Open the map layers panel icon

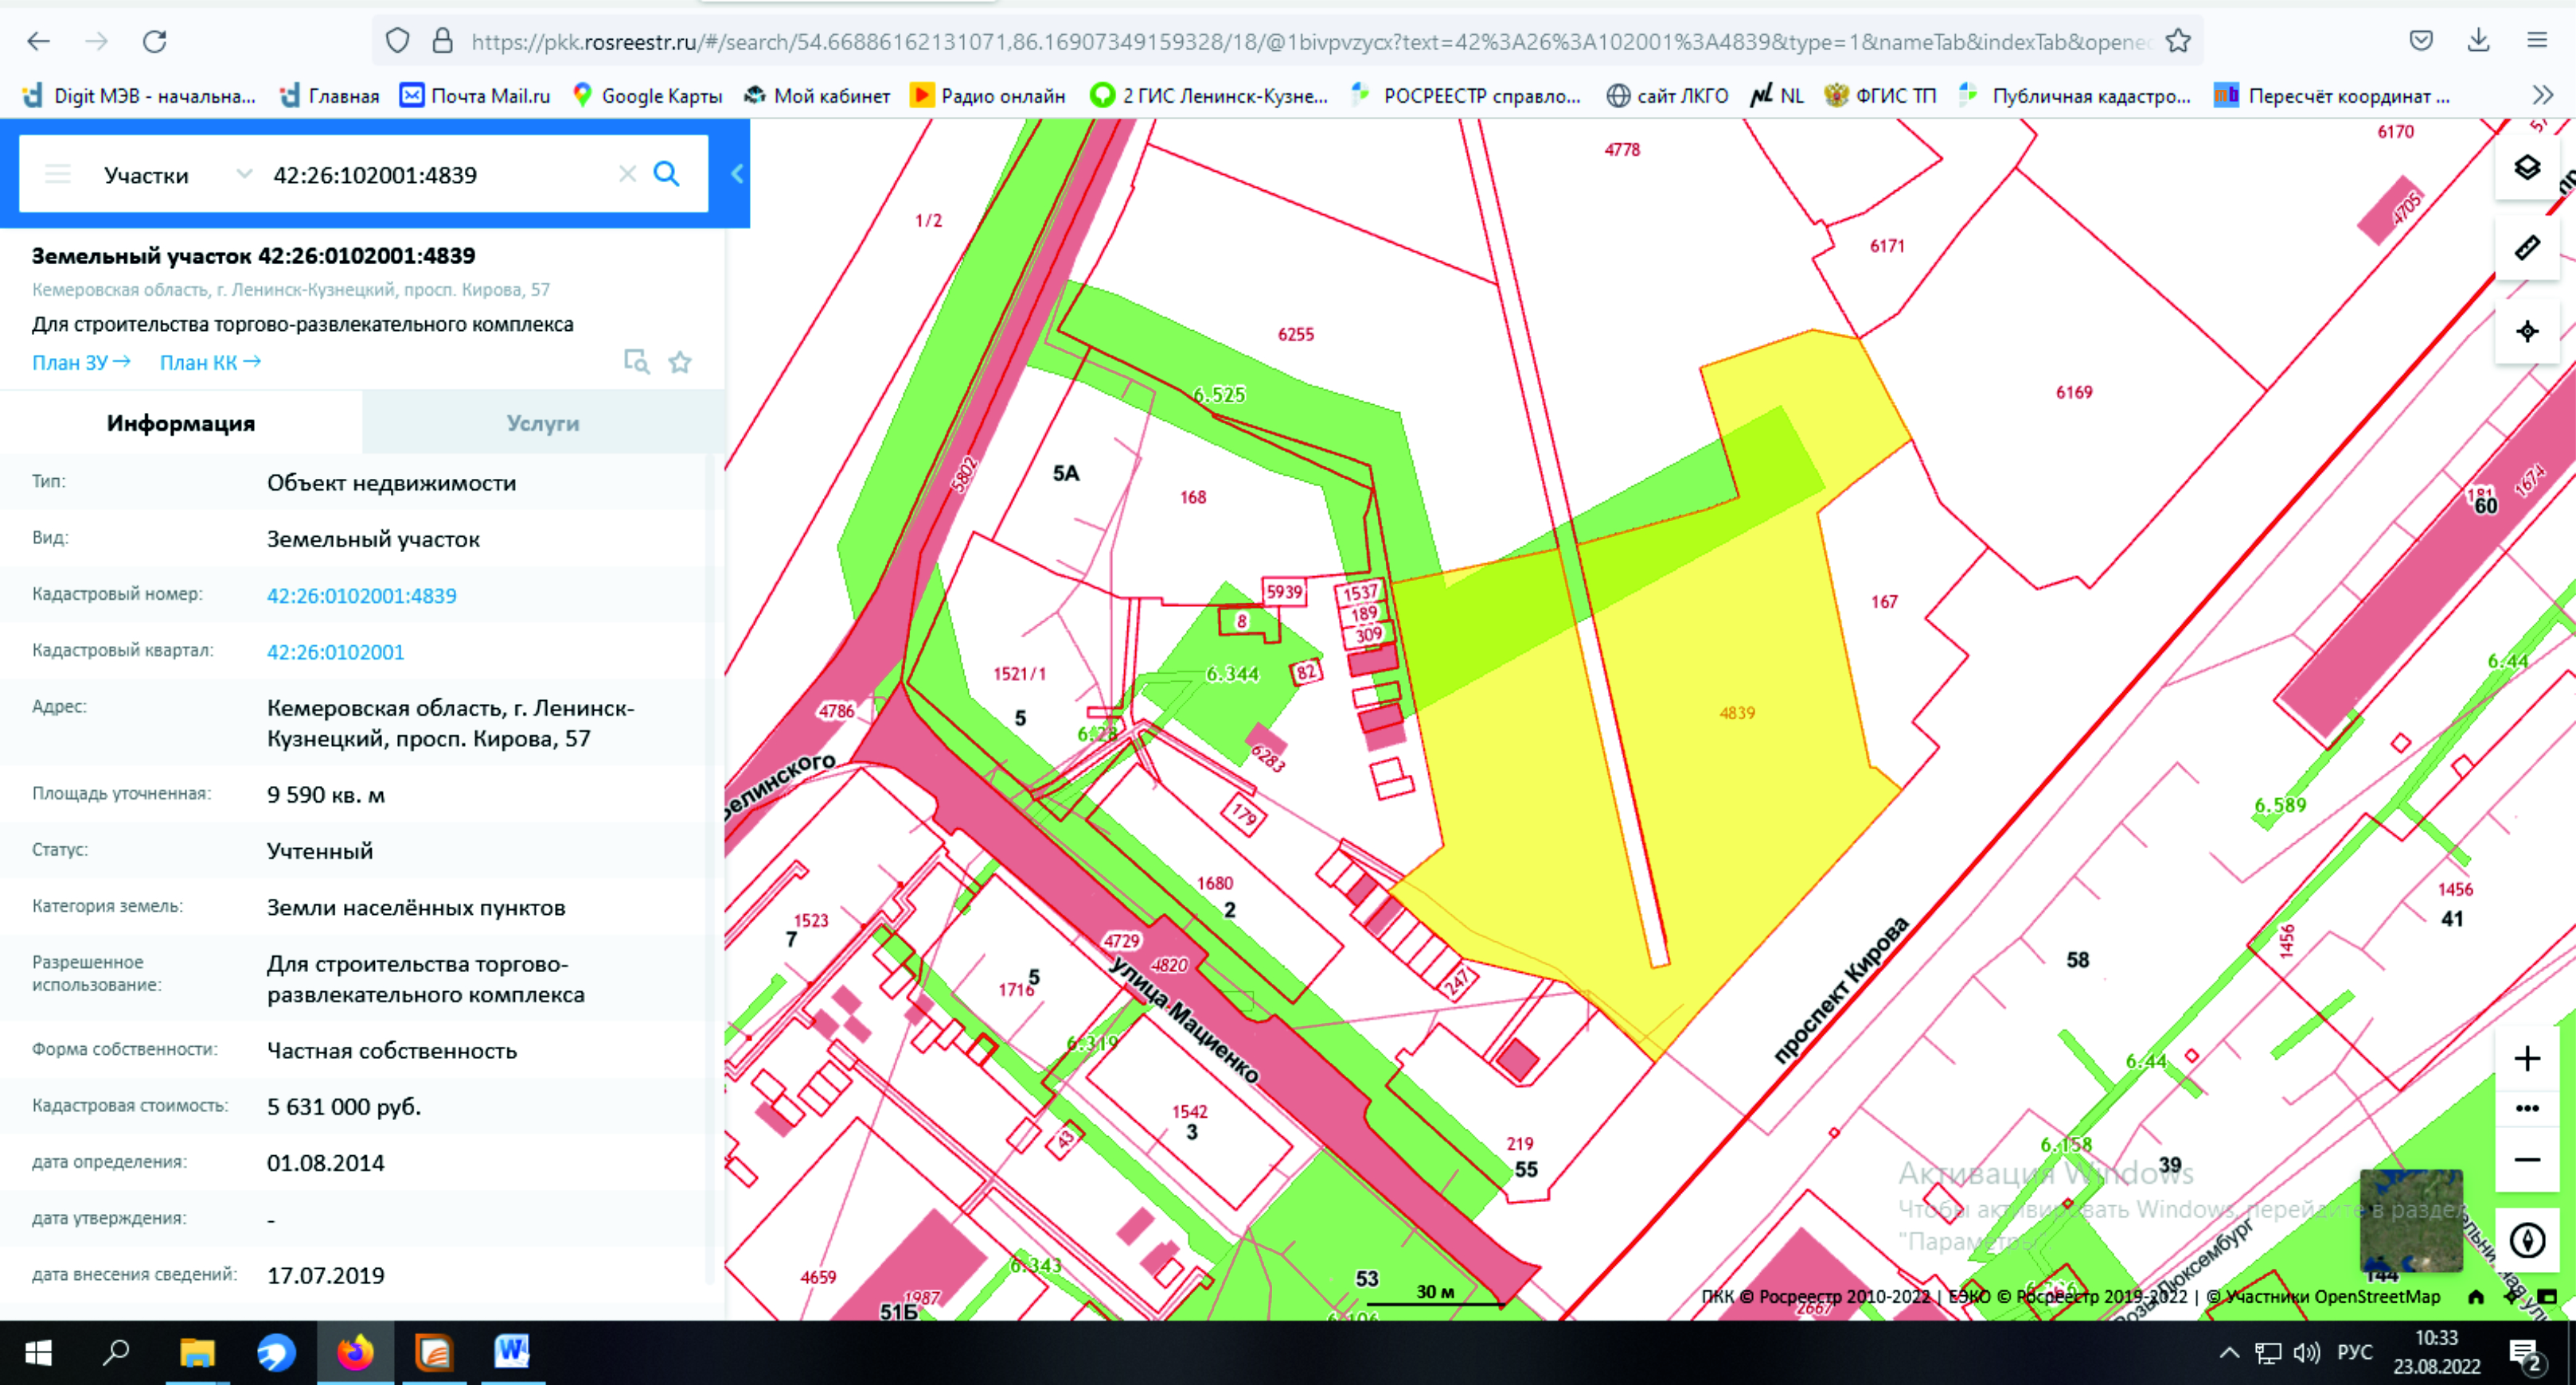[x=2526, y=167]
